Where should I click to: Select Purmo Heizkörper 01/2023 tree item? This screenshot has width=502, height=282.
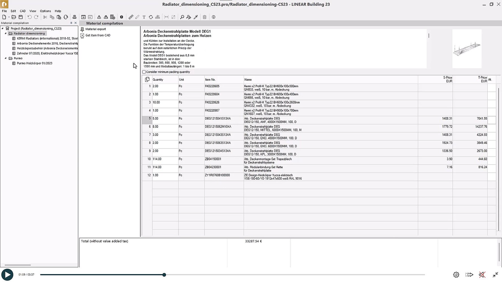coord(34,63)
